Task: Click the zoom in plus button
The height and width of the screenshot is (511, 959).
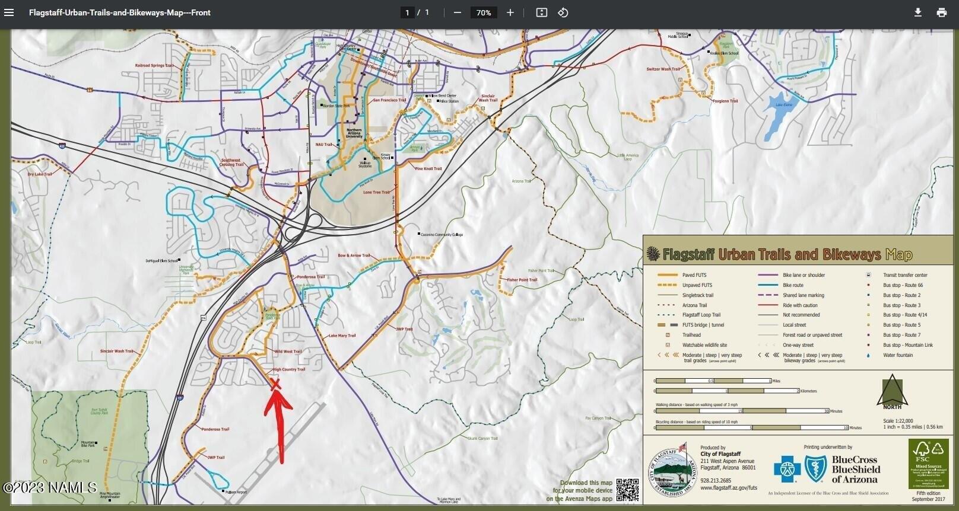Action: click(510, 12)
